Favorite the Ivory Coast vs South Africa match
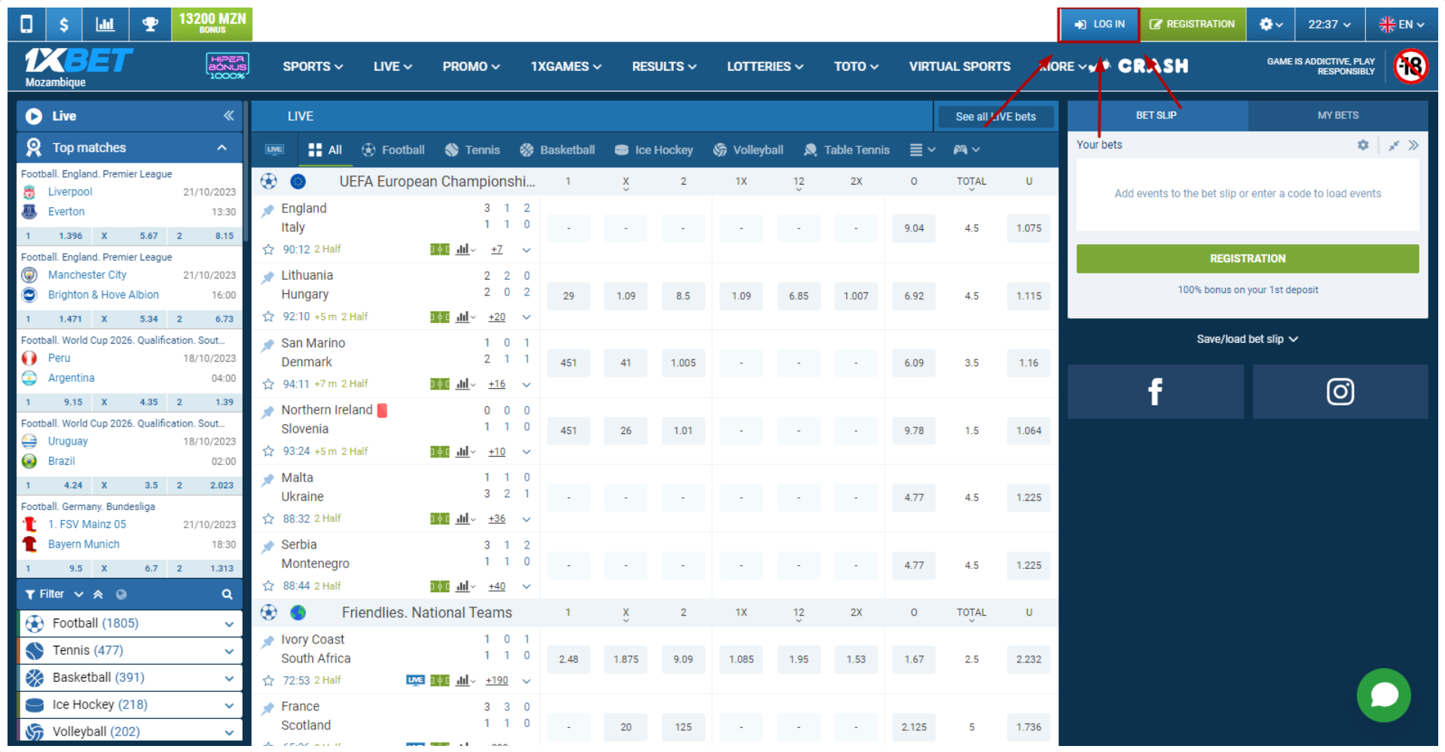 (268, 680)
